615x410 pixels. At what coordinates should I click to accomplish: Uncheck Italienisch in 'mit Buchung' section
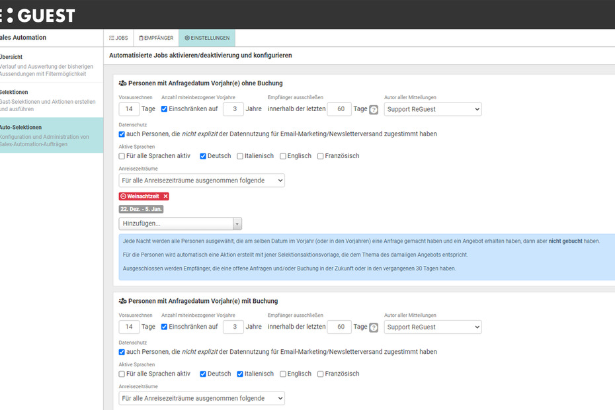(x=240, y=374)
